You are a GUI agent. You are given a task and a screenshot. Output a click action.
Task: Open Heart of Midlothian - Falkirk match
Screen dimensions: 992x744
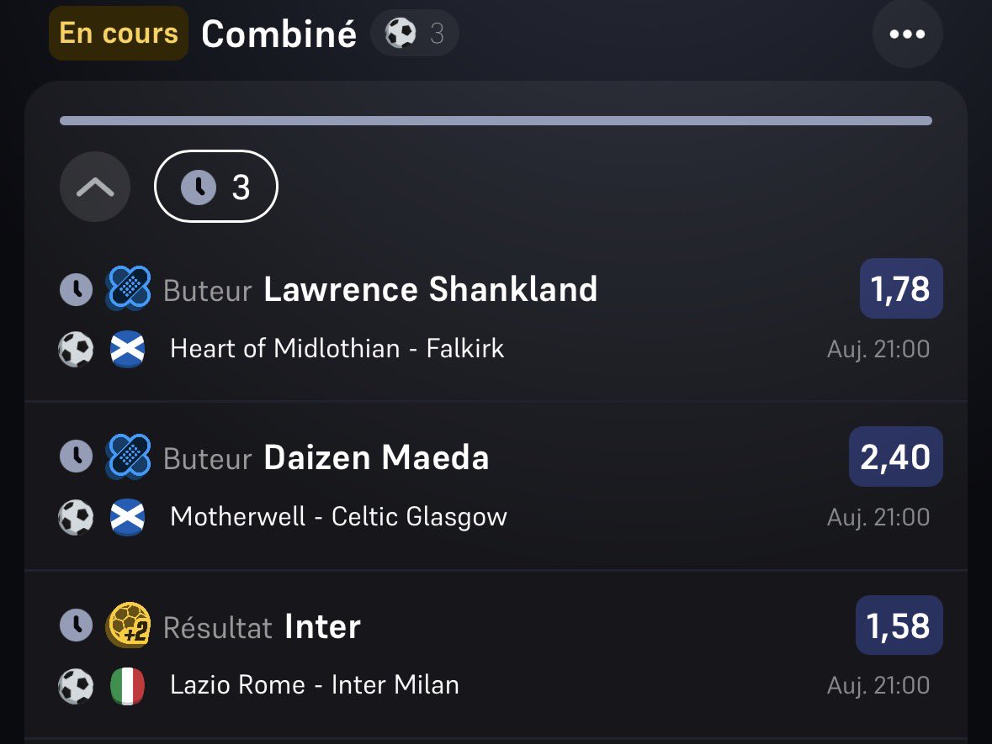(337, 348)
